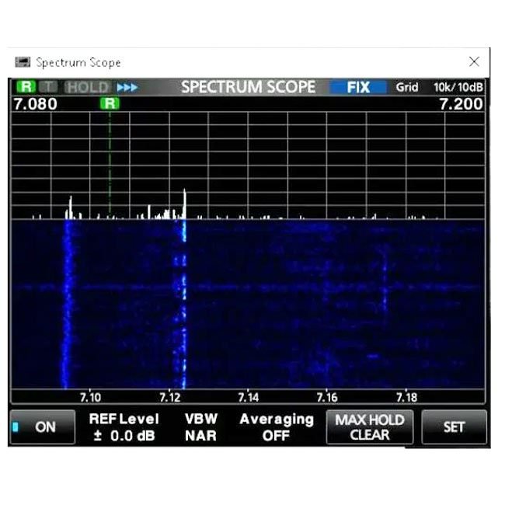505x505 pixels.
Task: Click the strong signal peak near 7.12
Action: point(185,204)
